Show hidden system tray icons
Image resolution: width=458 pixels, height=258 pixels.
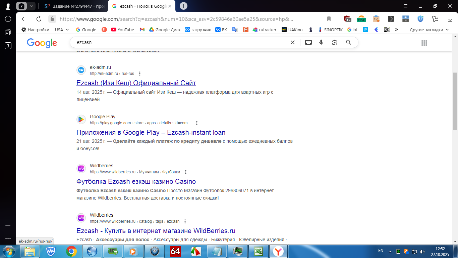point(390,251)
